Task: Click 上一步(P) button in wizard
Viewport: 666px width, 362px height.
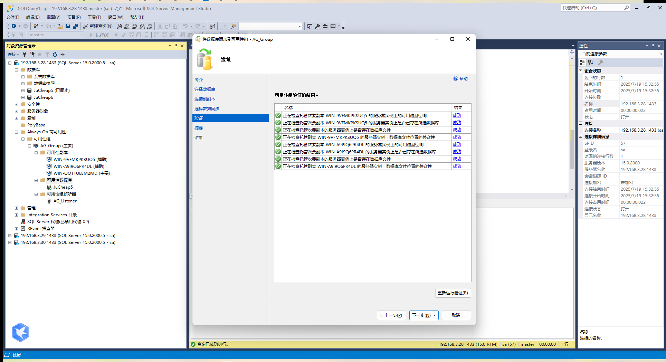Action: pyautogui.click(x=391, y=315)
